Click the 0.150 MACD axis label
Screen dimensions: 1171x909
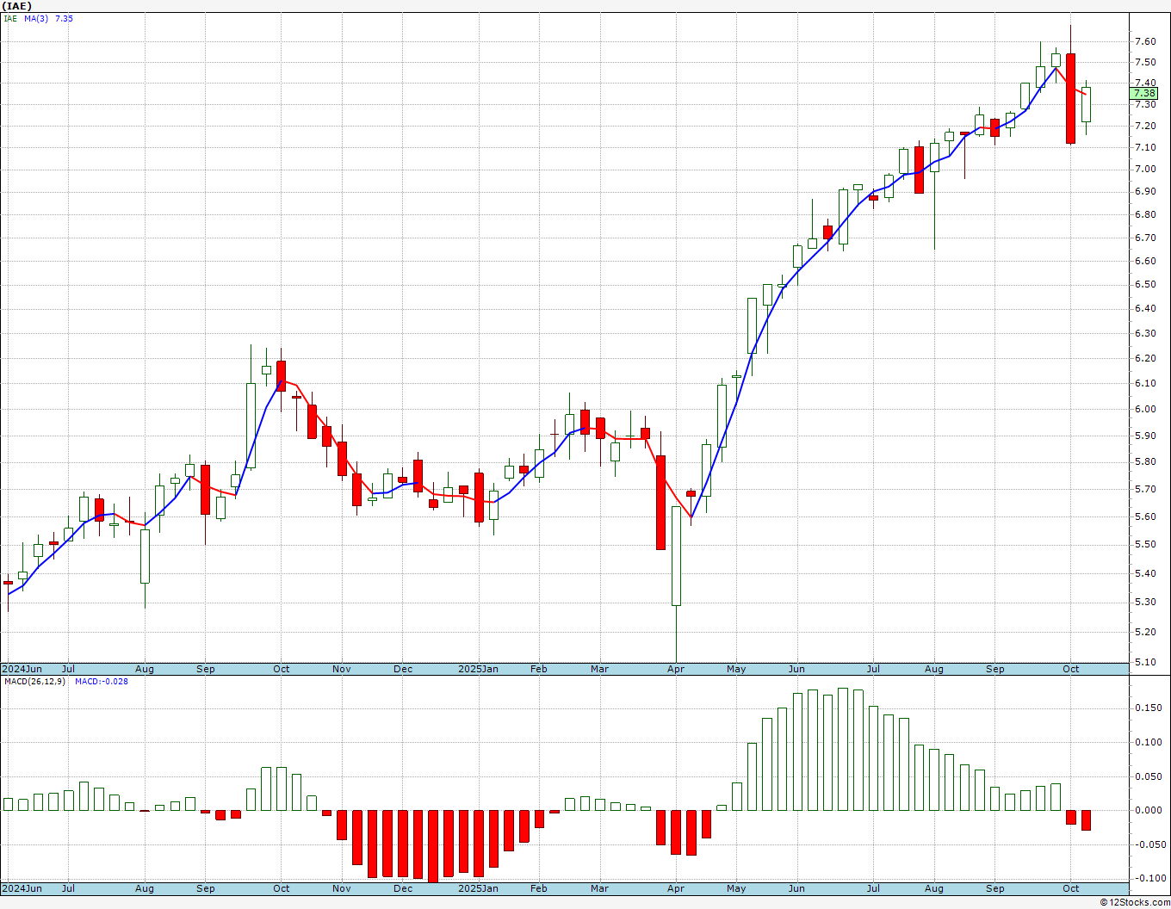point(1148,708)
